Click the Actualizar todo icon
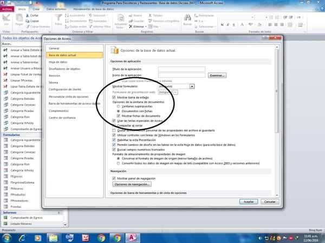This screenshot has height=243, width=325. tap(121, 18)
